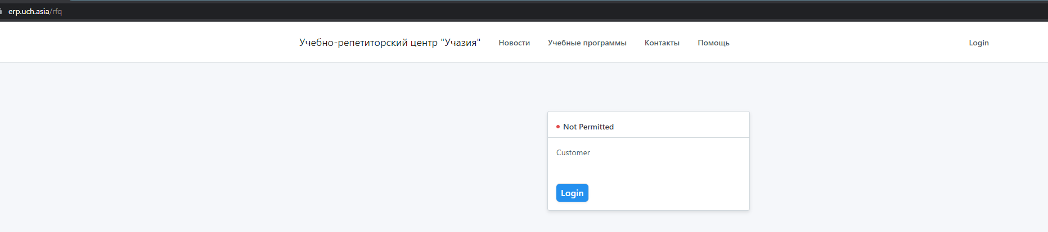The image size is (1048, 232).
Task: Click empty navbar space between Помощь and Login
Action: point(844,43)
